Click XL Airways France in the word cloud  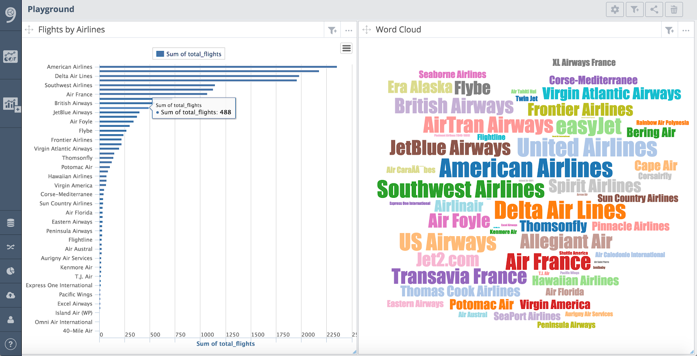coord(584,63)
